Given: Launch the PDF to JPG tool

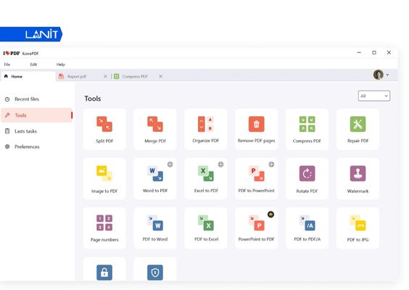Looking at the screenshot, I should coord(358,228).
